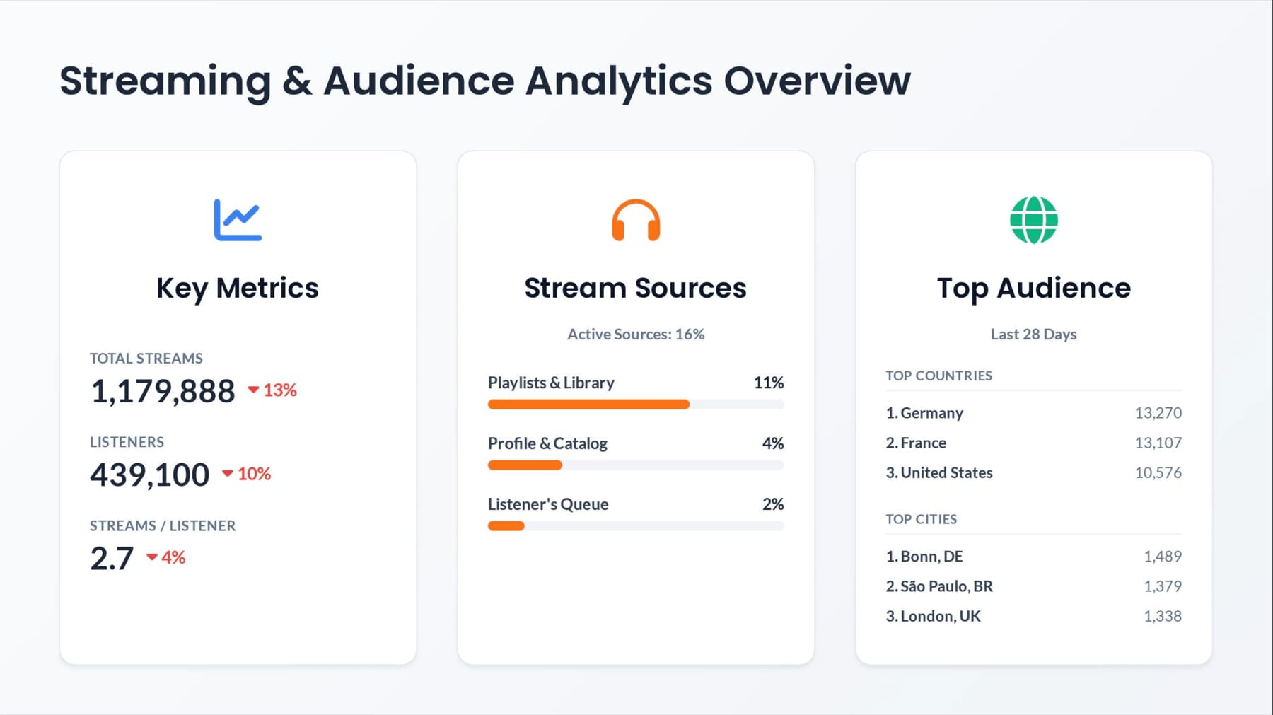Screen dimensions: 1273x715
Task: Click the STREAMS / LISTENER label
Action: [163, 526]
